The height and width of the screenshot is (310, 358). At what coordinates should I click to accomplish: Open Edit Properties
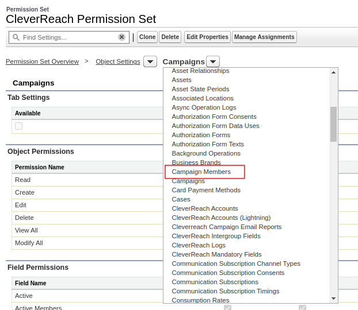point(207,37)
